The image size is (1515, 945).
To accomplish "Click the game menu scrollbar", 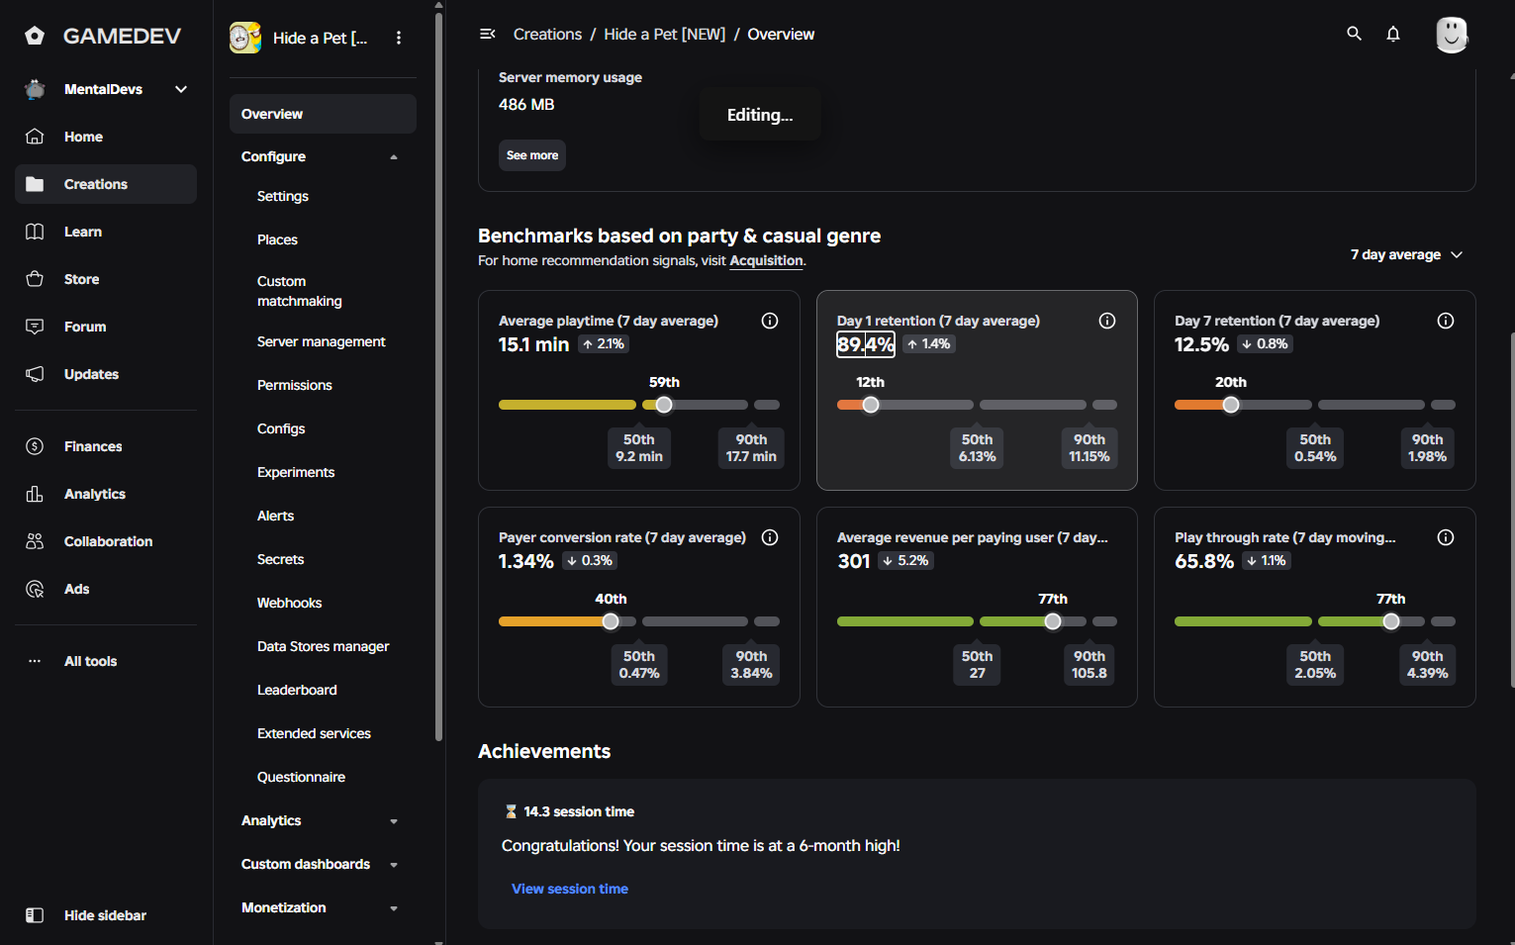I will click(x=439, y=376).
